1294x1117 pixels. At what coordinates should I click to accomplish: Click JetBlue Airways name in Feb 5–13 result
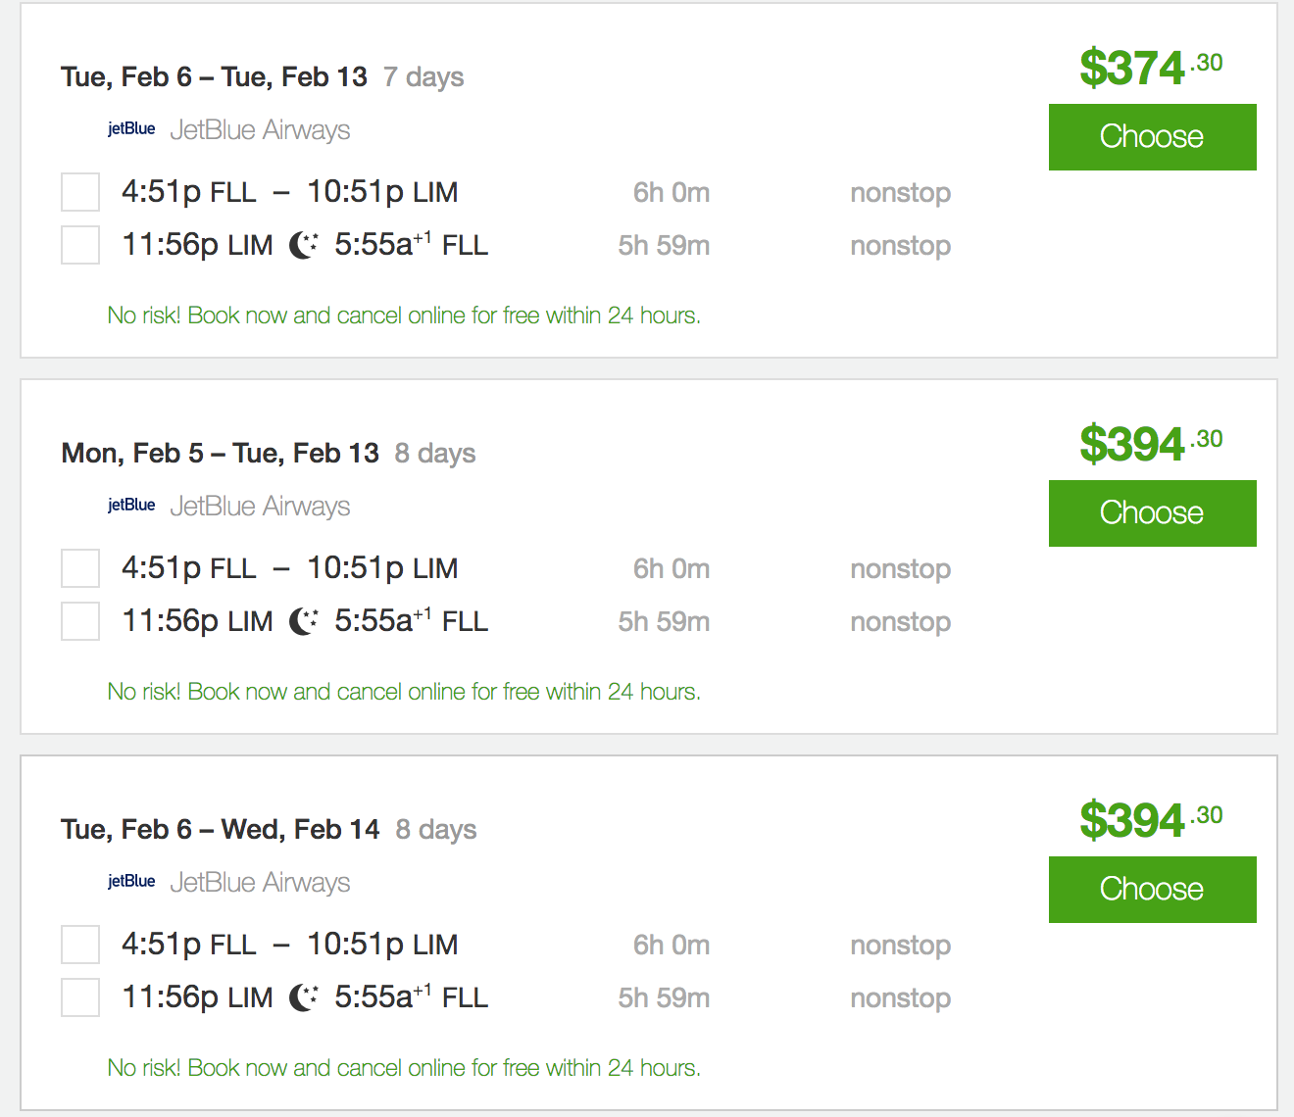[x=260, y=507]
